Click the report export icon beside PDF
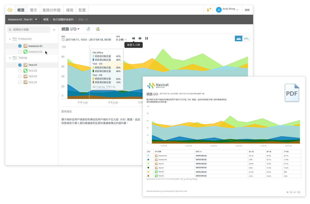This screenshot has width=310, height=204. click(97, 29)
